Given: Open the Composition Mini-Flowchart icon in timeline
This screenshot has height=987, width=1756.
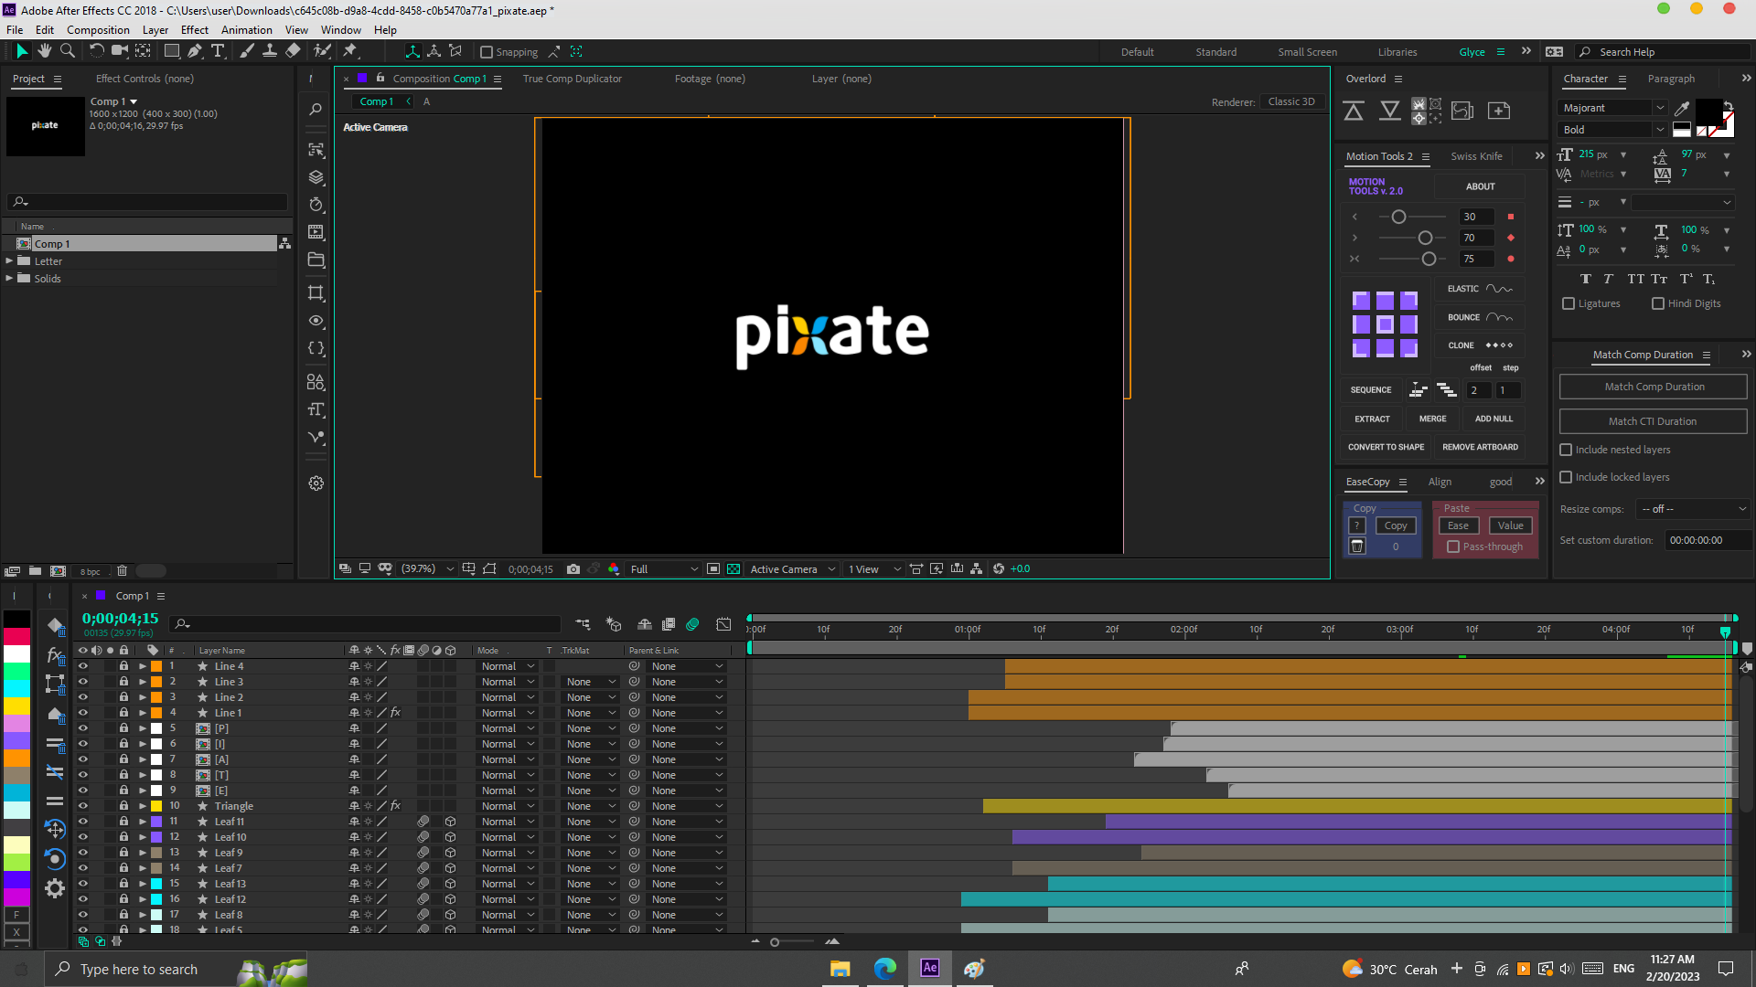Looking at the screenshot, I should (x=583, y=624).
